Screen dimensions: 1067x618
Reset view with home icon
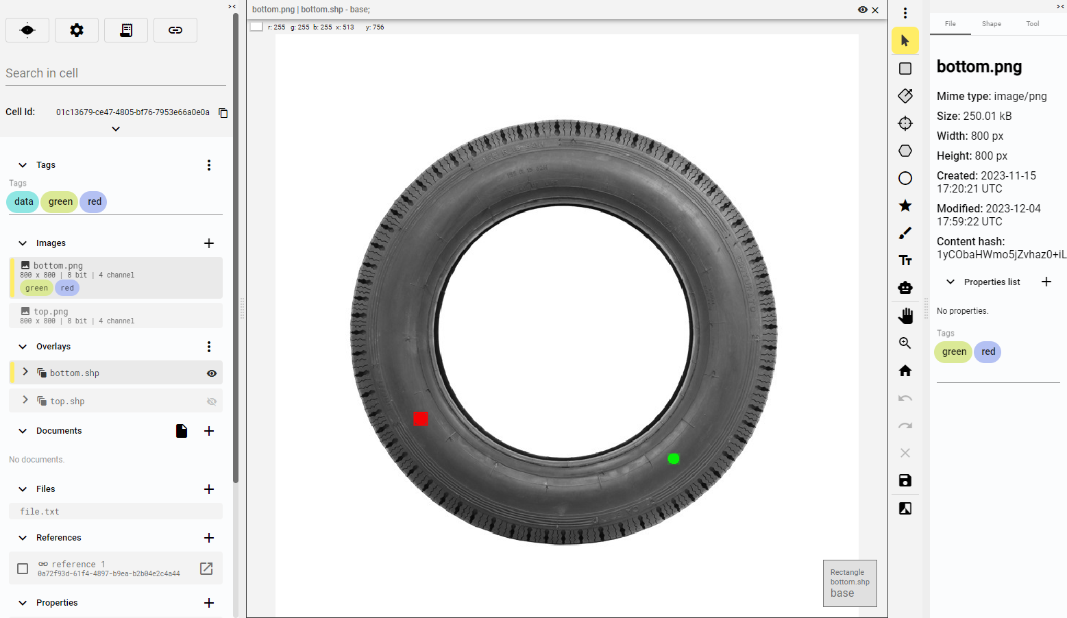tap(905, 371)
